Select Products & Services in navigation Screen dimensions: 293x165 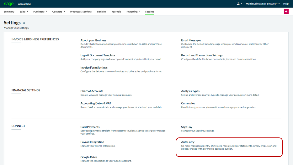coord(81,12)
